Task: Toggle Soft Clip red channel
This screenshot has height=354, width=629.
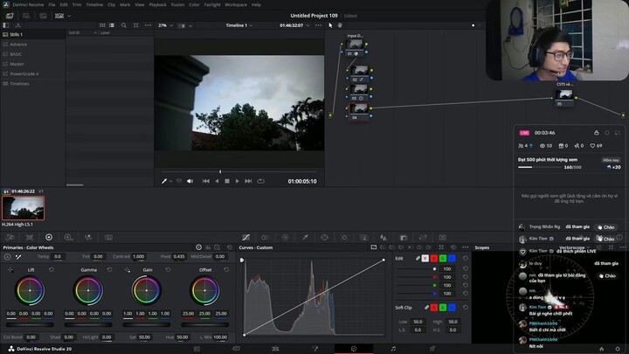Action: [x=434, y=308]
